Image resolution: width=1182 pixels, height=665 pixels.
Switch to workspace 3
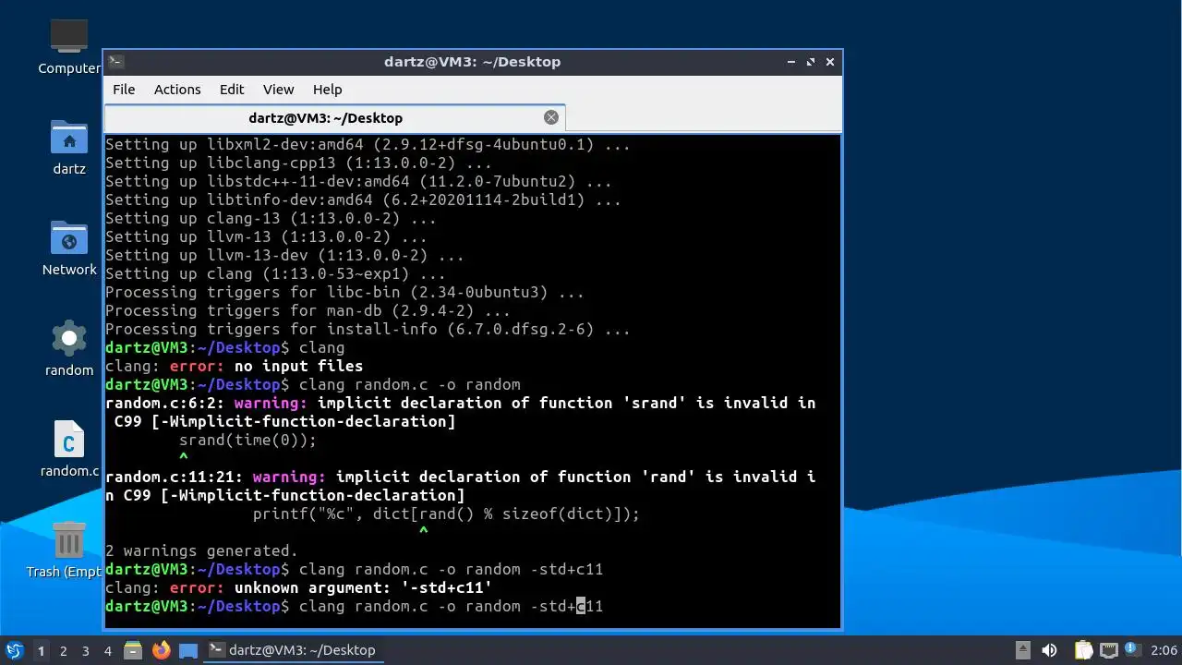85,651
